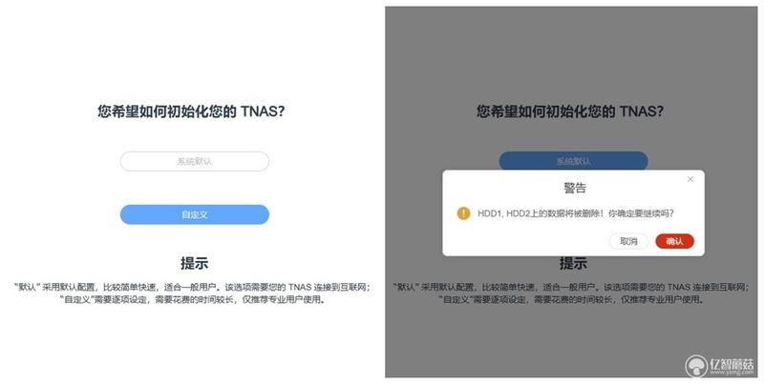This screenshot has width=764, height=384.
Task: Click the 警告 dialog title
Action: [575, 188]
